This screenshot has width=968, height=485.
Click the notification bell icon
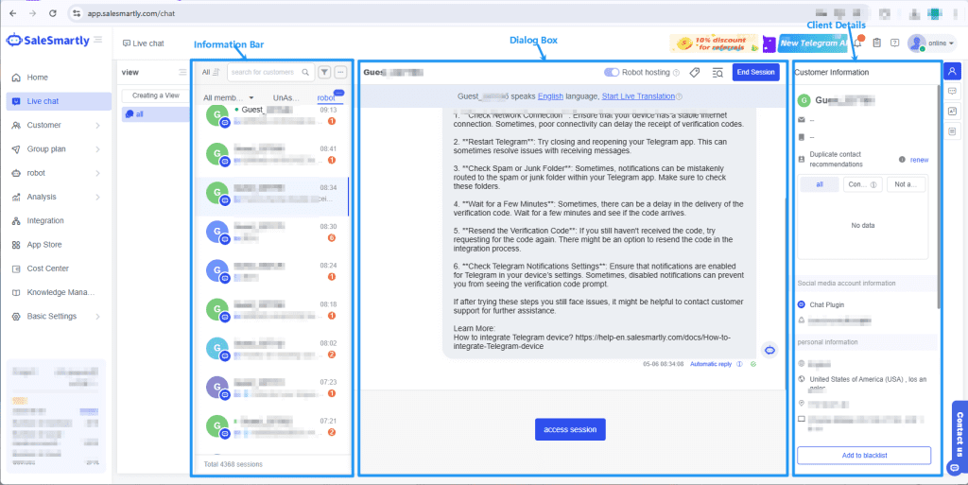(858, 43)
